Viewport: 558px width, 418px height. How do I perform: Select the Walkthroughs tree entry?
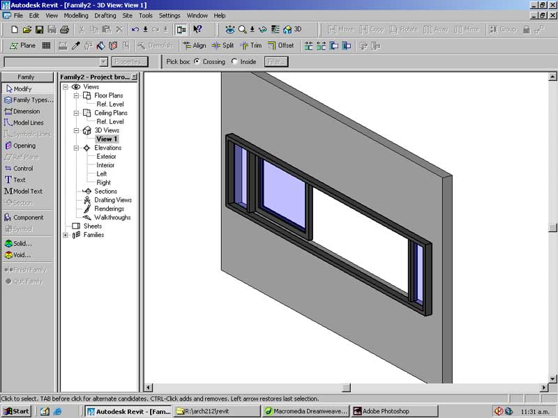tap(112, 217)
